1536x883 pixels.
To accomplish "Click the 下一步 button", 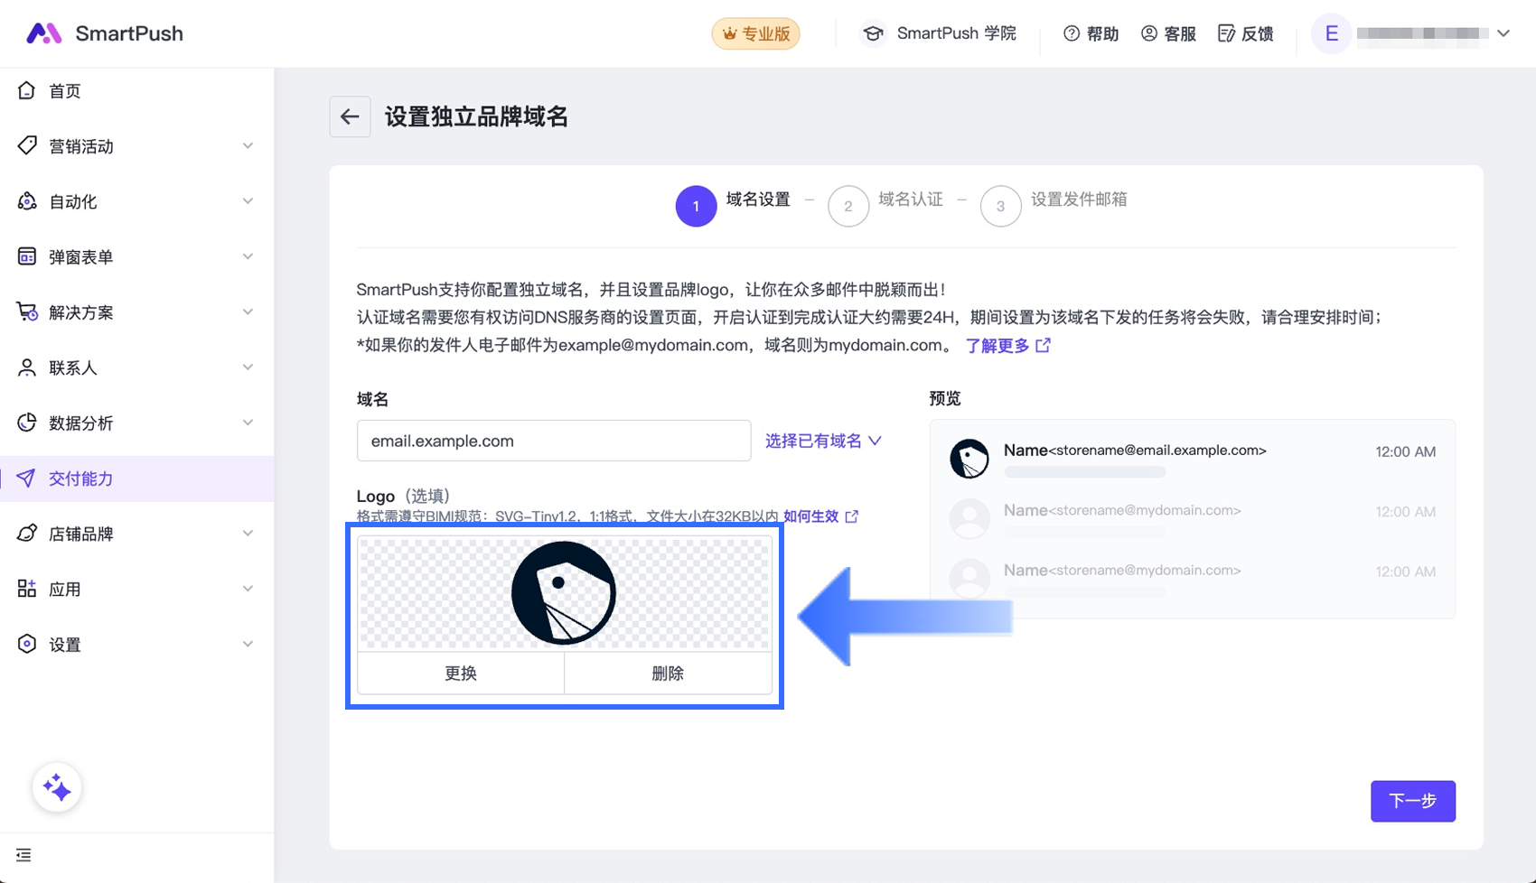I will (x=1412, y=801).
